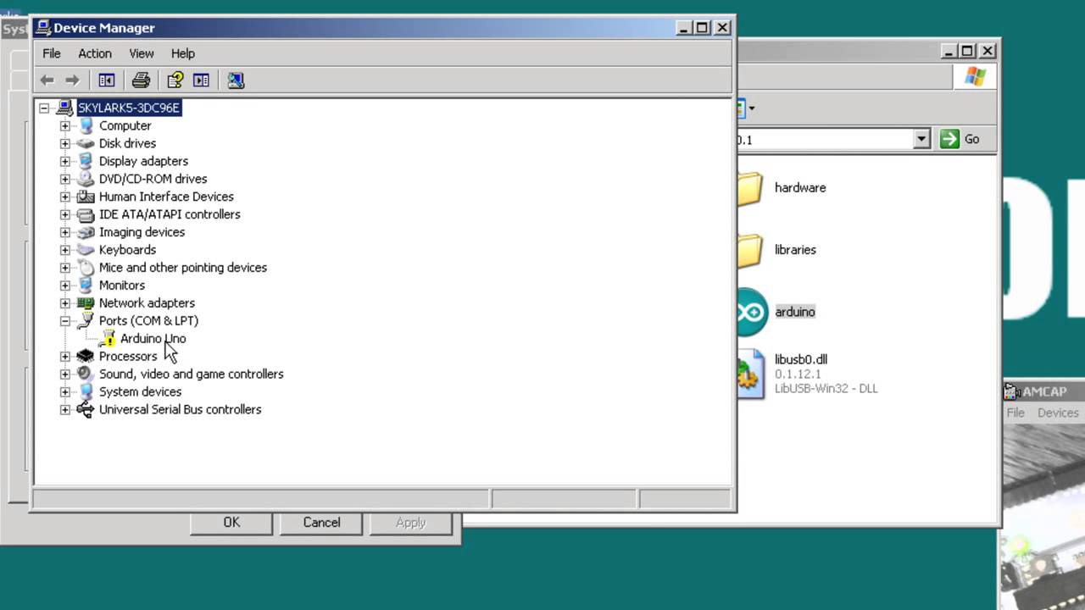Expand IDE ATA/ATAPI controllers
1085x610 pixels.
[x=65, y=214]
